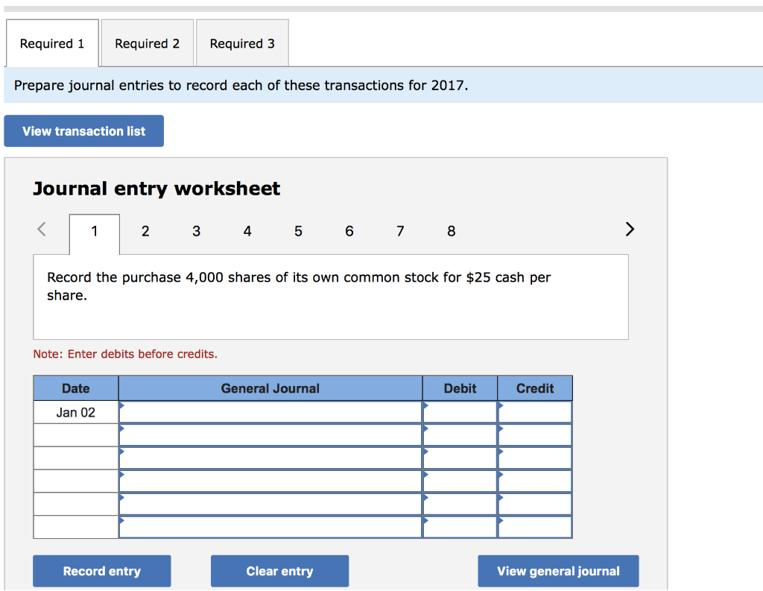Open View general journal
This screenshot has height=591, width=763.
pos(558,571)
